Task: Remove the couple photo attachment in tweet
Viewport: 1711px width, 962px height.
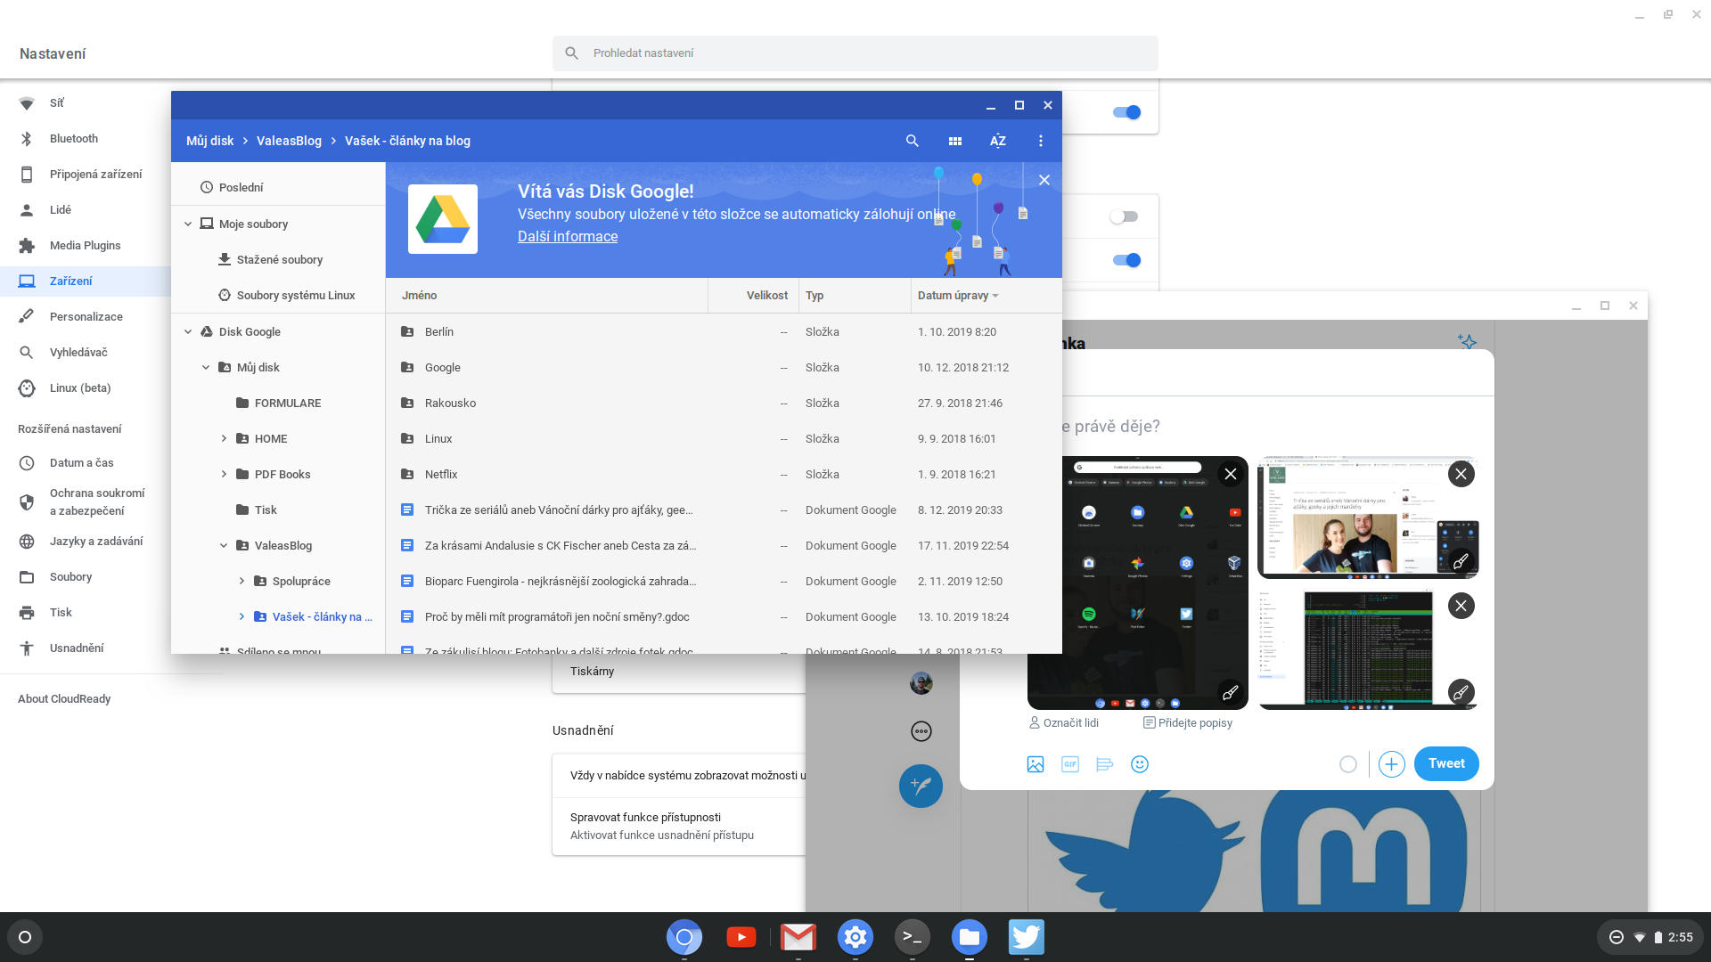Action: click(x=1461, y=474)
